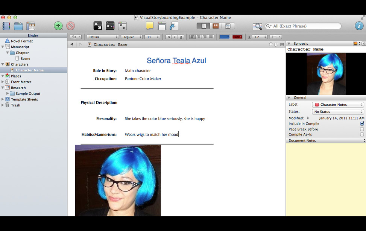Open the blue Inspector info icon
Screen dimensions: 366x231
click(359, 26)
